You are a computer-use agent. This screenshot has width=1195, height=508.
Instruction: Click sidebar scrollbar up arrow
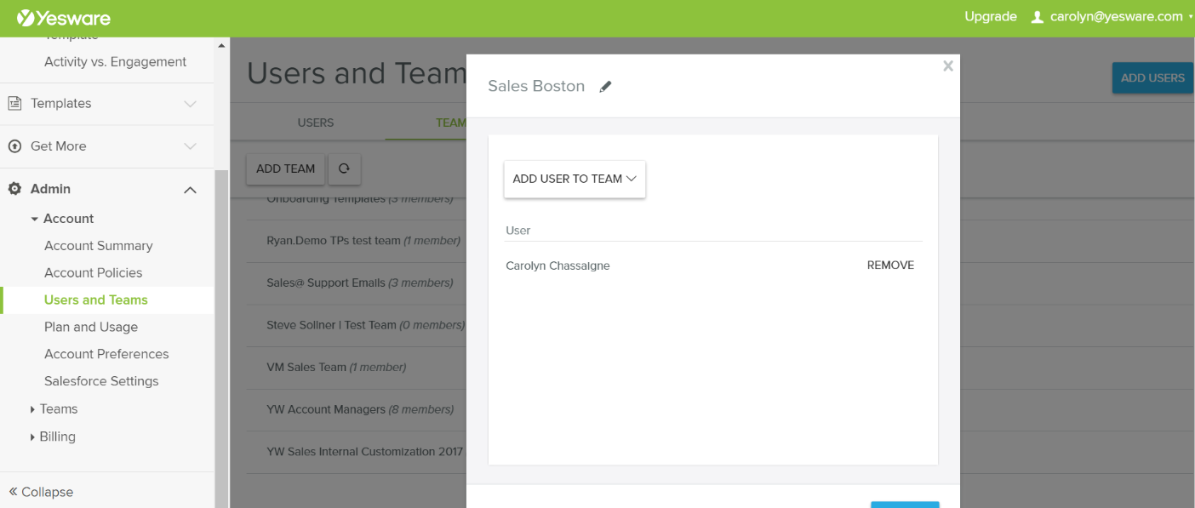coord(221,45)
